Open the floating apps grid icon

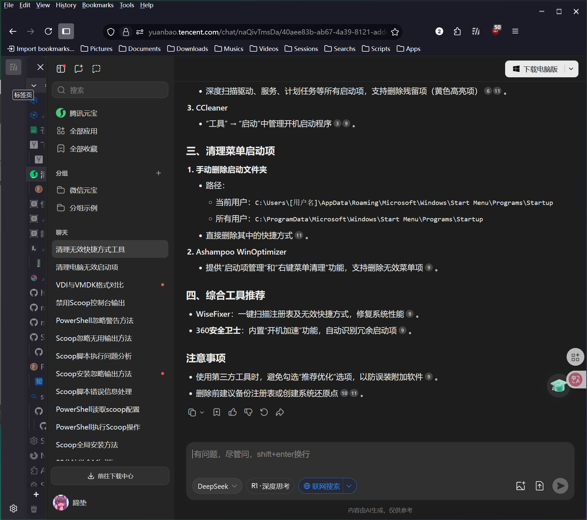tap(575, 357)
